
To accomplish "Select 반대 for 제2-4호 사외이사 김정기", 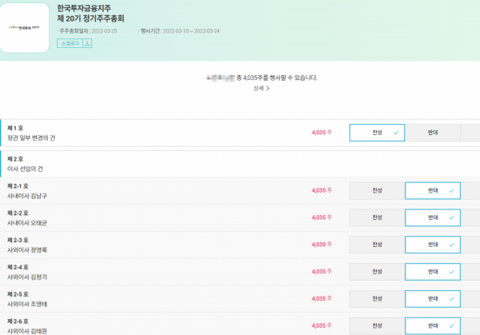I will pyautogui.click(x=433, y=272).
